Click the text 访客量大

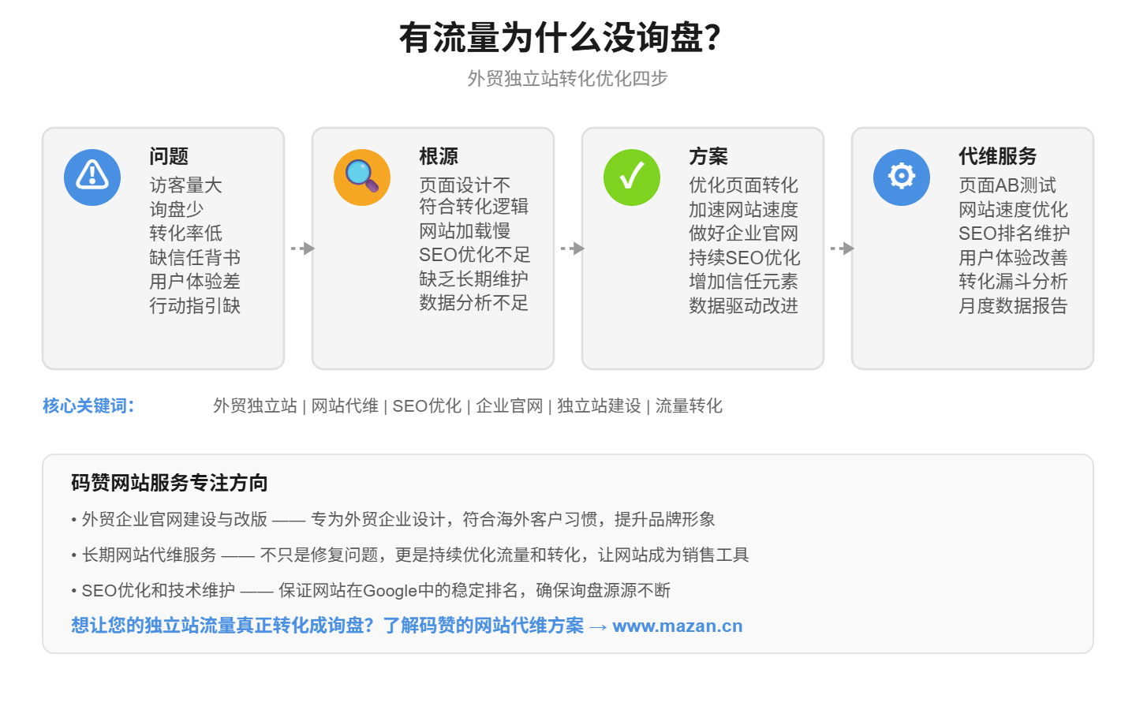(186, 185)
